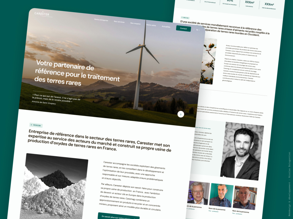Click the paragraph starting "Depuis sa création, Carester"

241,70
